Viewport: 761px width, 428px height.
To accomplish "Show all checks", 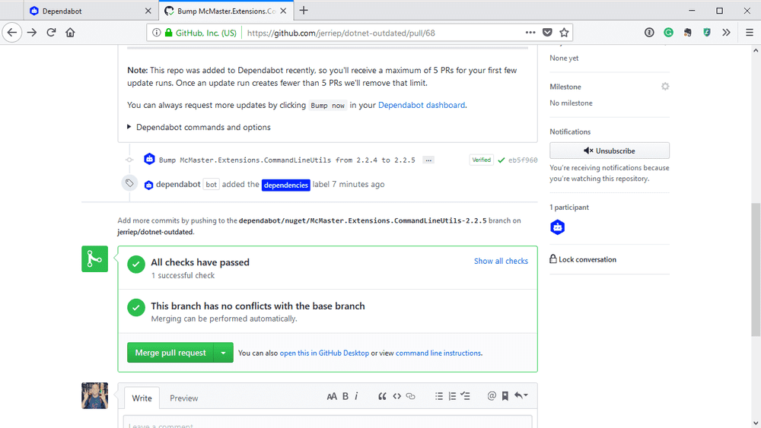I will (x=501, y=261).
